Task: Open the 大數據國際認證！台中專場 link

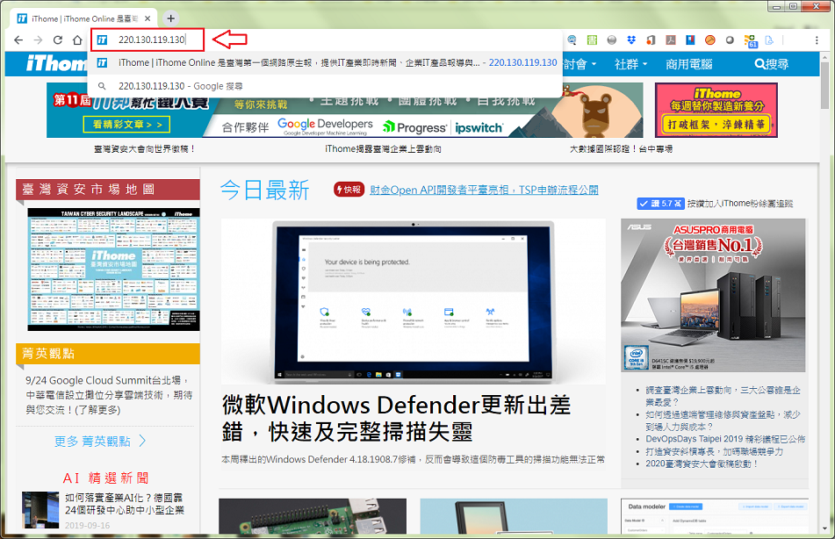Action: 621,149
